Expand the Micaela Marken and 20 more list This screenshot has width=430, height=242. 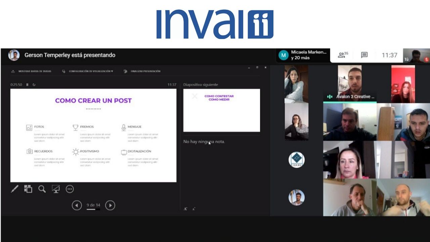click(x=303, y=55)
